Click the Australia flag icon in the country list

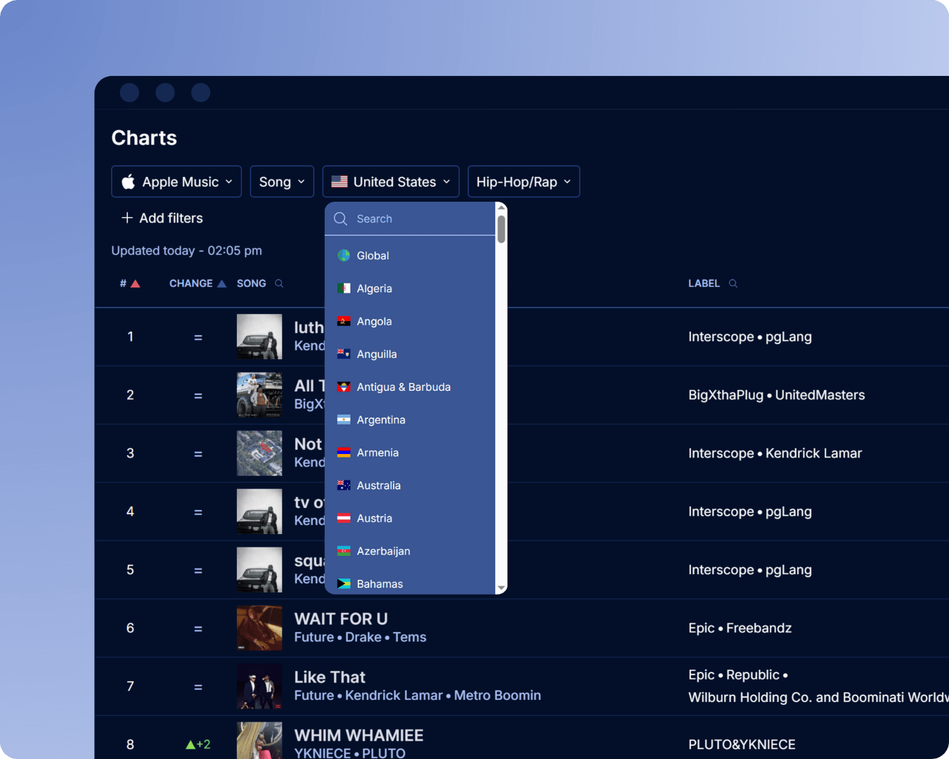[x=344, y=485]
